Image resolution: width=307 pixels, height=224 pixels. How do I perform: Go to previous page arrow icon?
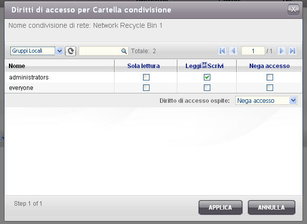233,51
